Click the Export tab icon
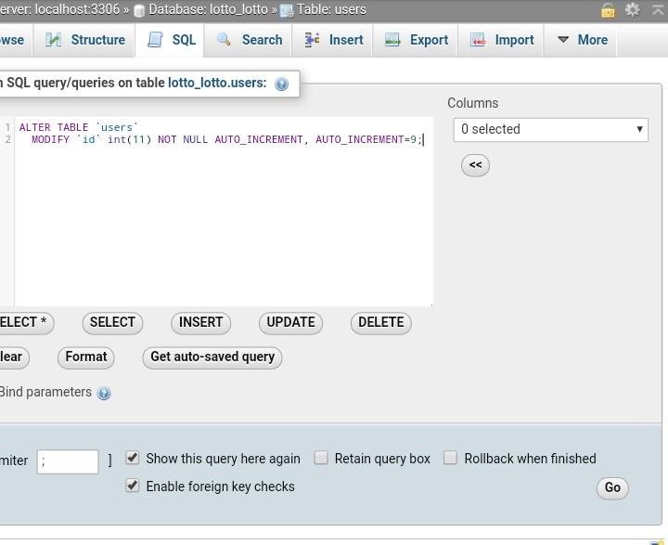668x545 pixels. point(392,40)
